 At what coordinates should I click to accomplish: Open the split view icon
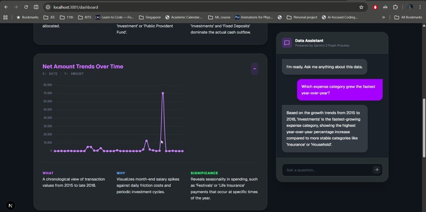click(x=36, y=7)
